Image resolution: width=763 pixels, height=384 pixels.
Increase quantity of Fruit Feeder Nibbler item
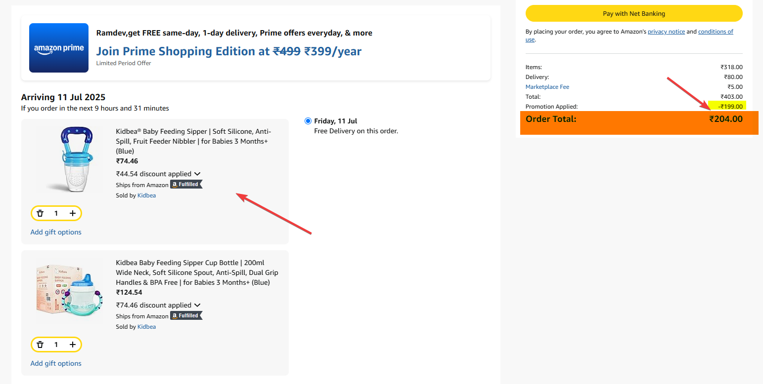73,213
